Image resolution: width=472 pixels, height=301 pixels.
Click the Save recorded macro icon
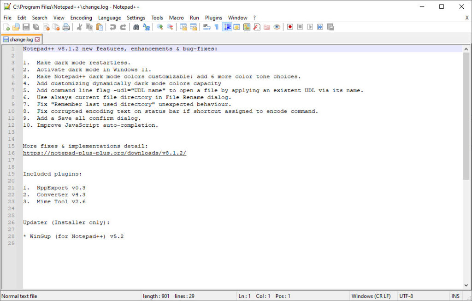tap(330, 27)
